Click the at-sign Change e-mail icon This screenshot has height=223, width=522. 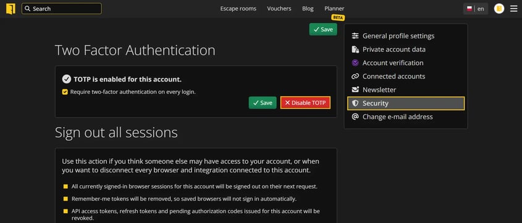pyautogui.click(x=355, y=117)
